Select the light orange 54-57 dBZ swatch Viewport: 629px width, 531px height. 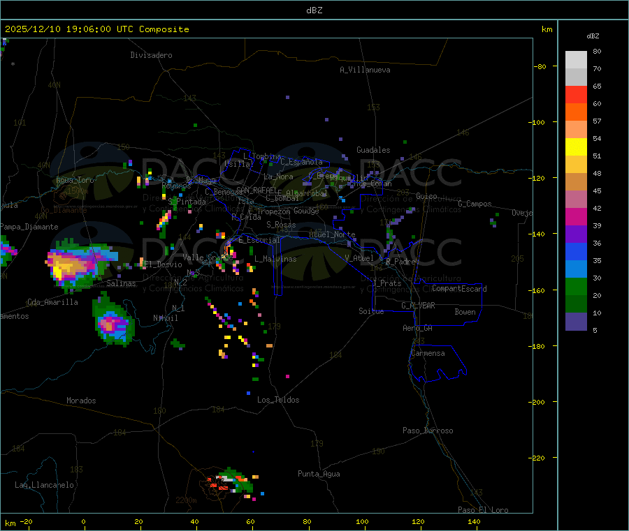tap(576, 129)
